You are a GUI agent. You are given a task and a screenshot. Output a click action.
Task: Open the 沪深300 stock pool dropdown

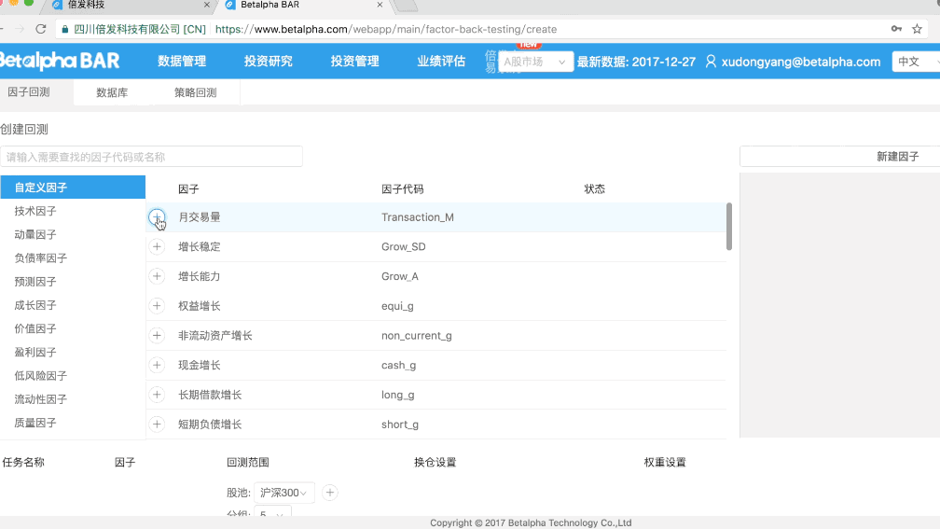pyautogui.click(x=283, y=493)
